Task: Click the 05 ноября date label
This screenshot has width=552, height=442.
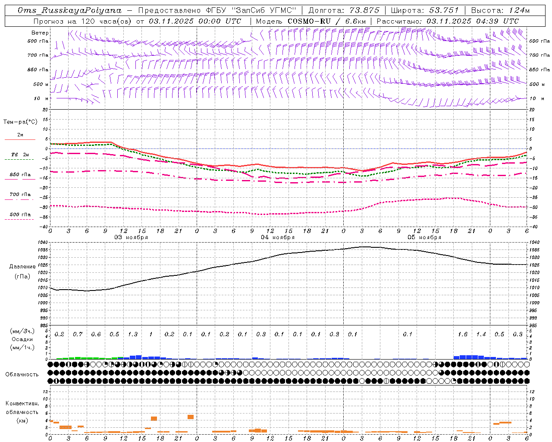Action: (424, 237)
